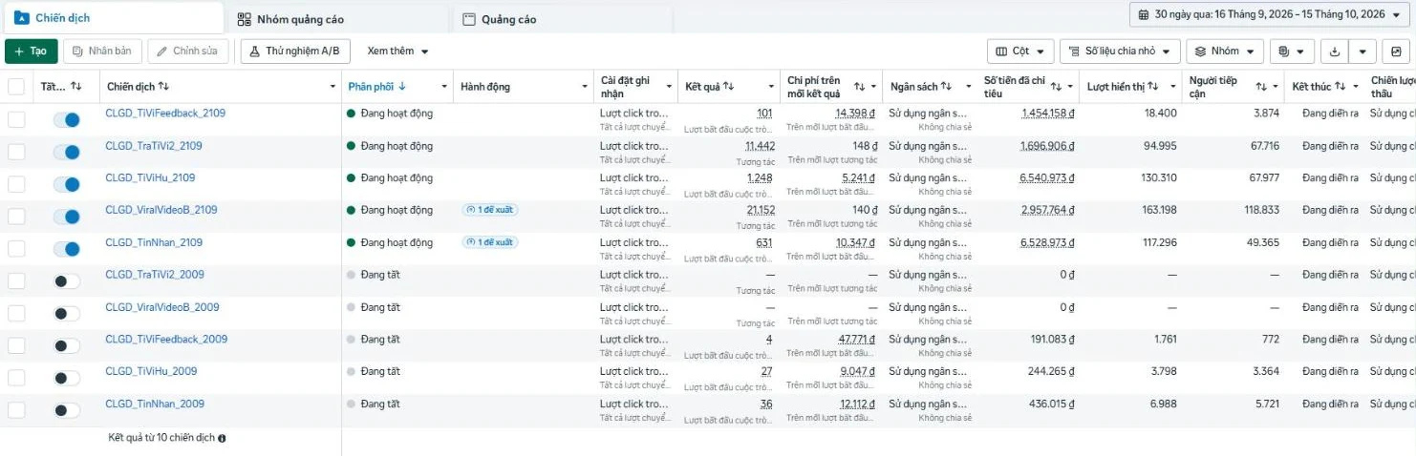Click the green Tạo button
Screen dimensions: 1416x456
pyautogui.click(x=32, y=51)
